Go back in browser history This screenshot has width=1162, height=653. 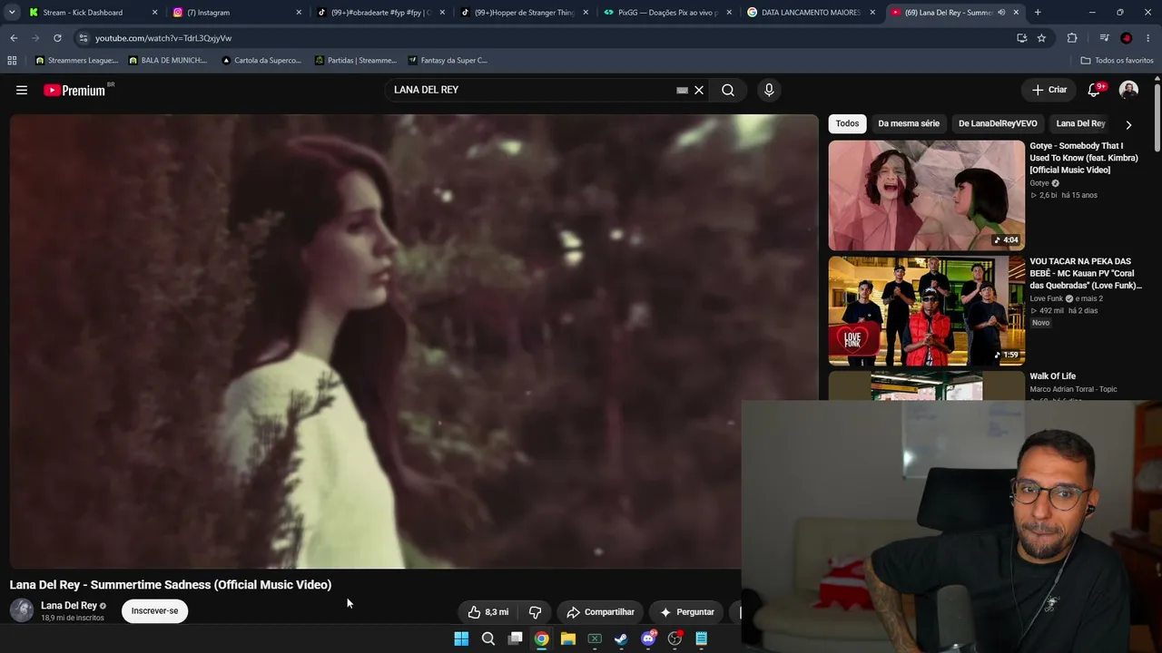(14, 38)
